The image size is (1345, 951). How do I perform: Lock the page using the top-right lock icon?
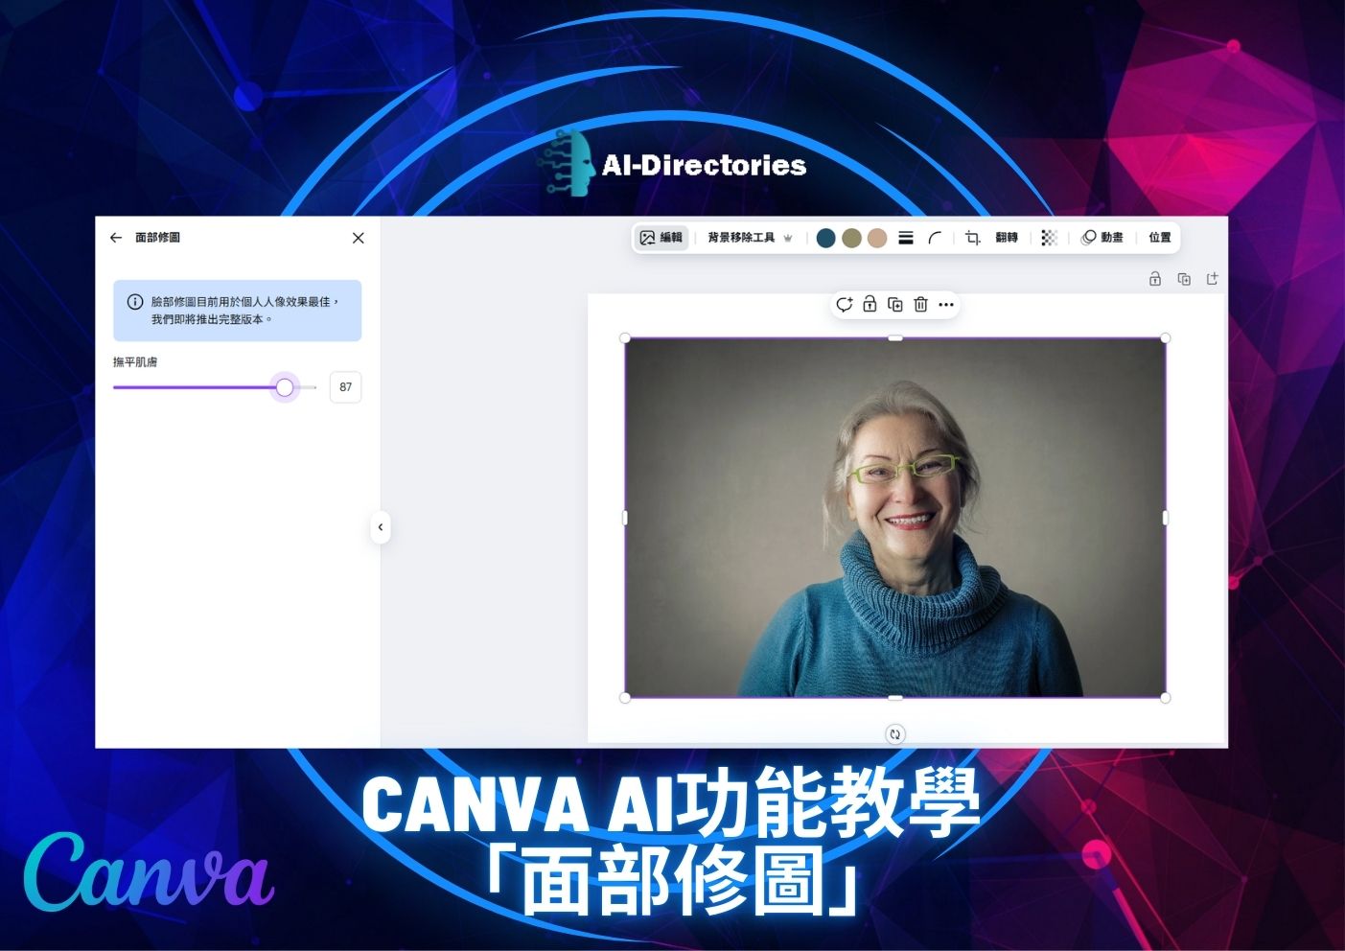pos(1155,279)
